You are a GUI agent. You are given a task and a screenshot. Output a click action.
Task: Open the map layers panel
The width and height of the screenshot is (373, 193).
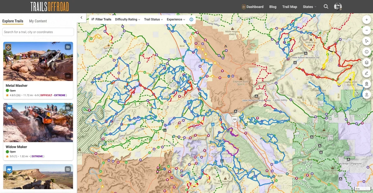tap(367, 62)
